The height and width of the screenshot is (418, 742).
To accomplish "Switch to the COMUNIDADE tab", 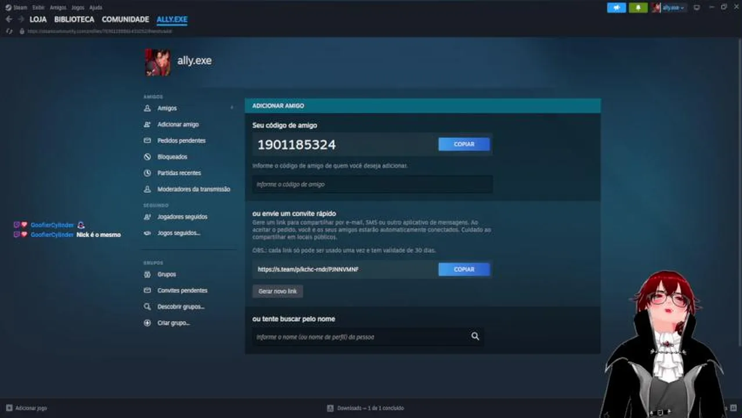I will click(125, 19).
